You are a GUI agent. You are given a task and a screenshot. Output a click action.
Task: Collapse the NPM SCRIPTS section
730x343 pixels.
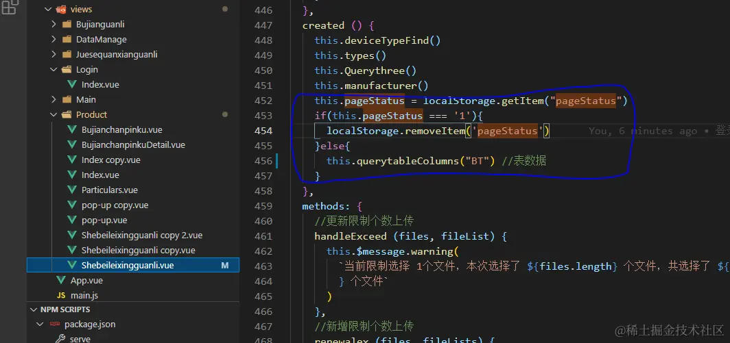tap(34, 309)
